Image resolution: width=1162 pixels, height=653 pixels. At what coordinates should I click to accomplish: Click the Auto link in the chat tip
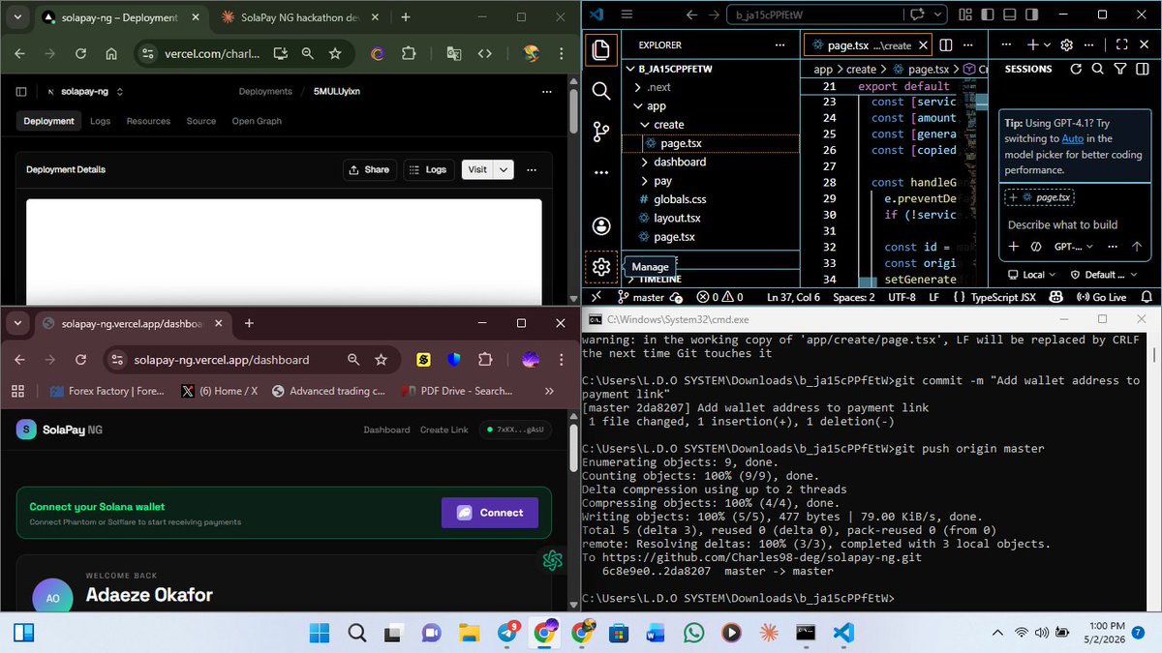1071,138
